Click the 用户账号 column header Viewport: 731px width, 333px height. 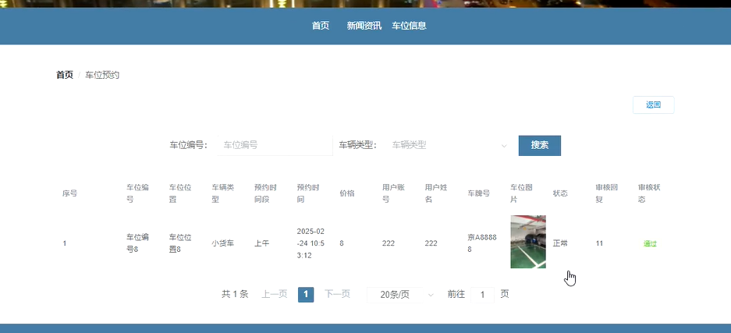click(394, 193)
